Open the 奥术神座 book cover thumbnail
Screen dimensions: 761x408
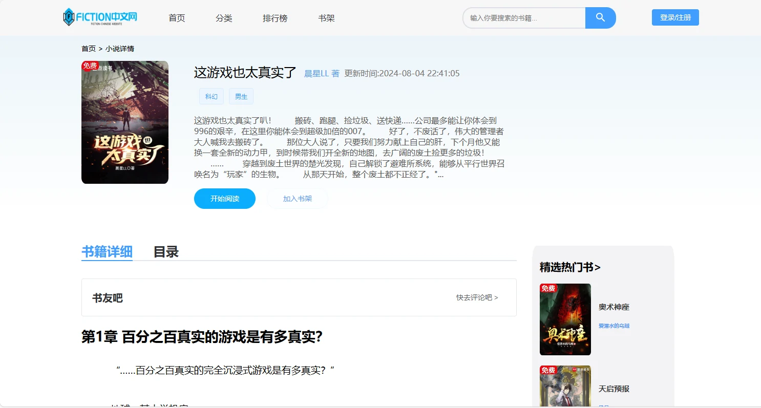click(x=565, y=319)
